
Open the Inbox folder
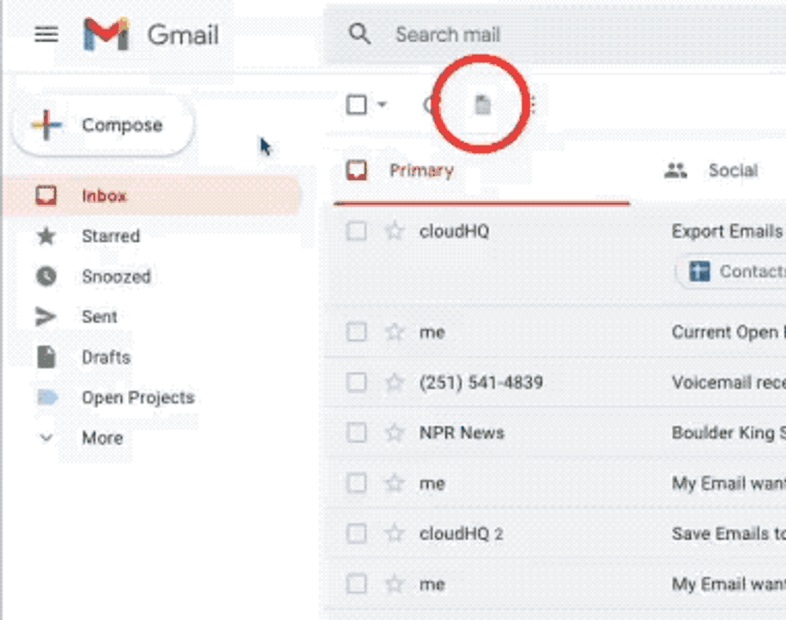152,195
